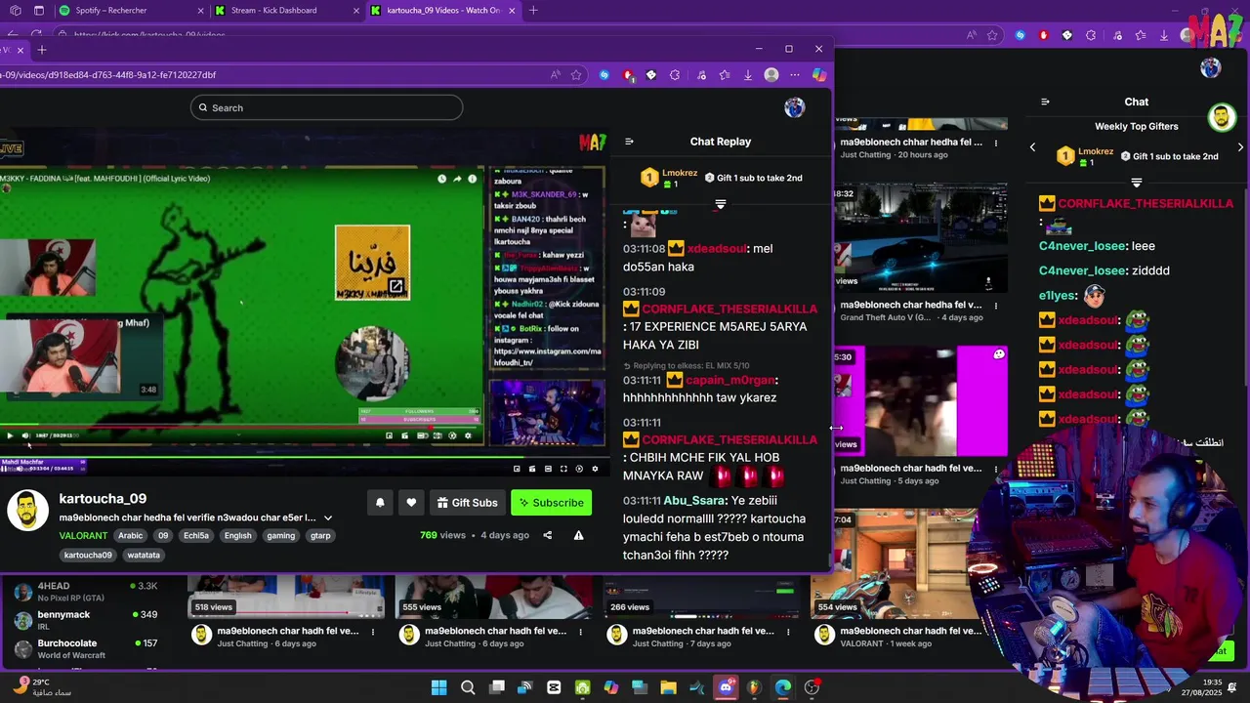Expand the video title chevron

point(328,517)
